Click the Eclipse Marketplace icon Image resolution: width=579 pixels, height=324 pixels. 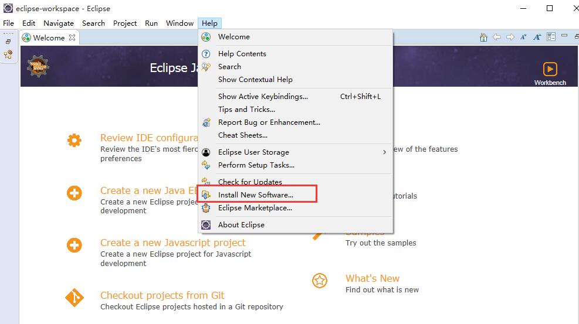click(206, 208)
